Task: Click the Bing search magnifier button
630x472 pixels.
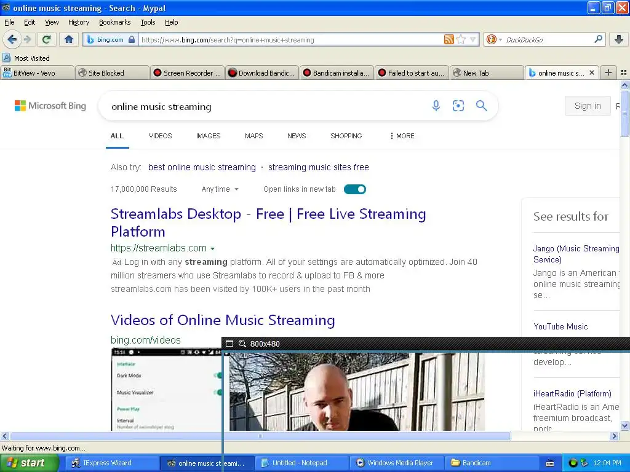Action: click(x=481, y=106)
